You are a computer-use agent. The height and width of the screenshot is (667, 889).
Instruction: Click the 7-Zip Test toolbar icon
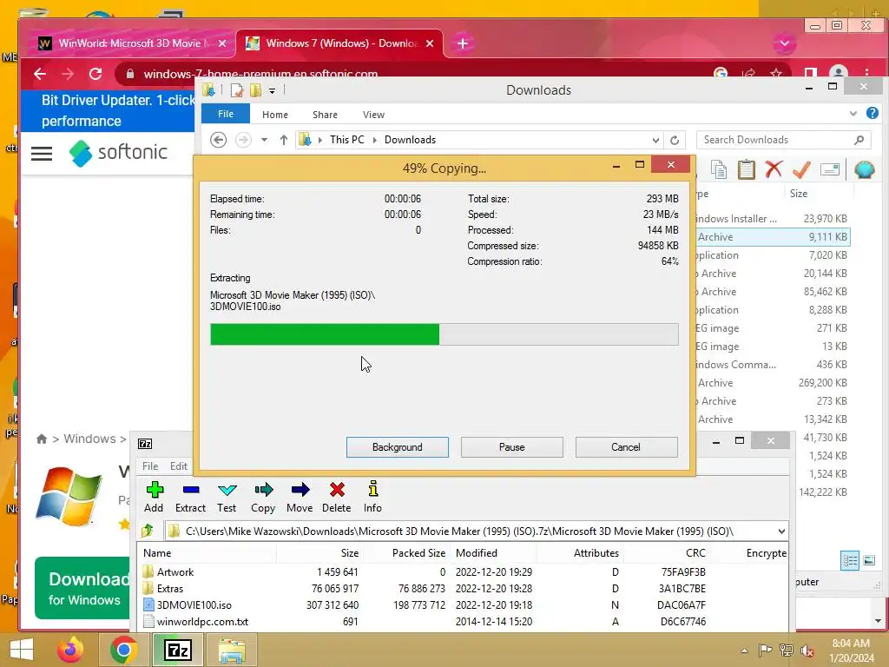[x=227, y=490]
